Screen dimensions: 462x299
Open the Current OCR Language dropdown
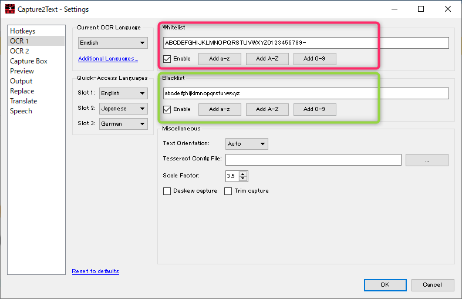click(113, 43)
